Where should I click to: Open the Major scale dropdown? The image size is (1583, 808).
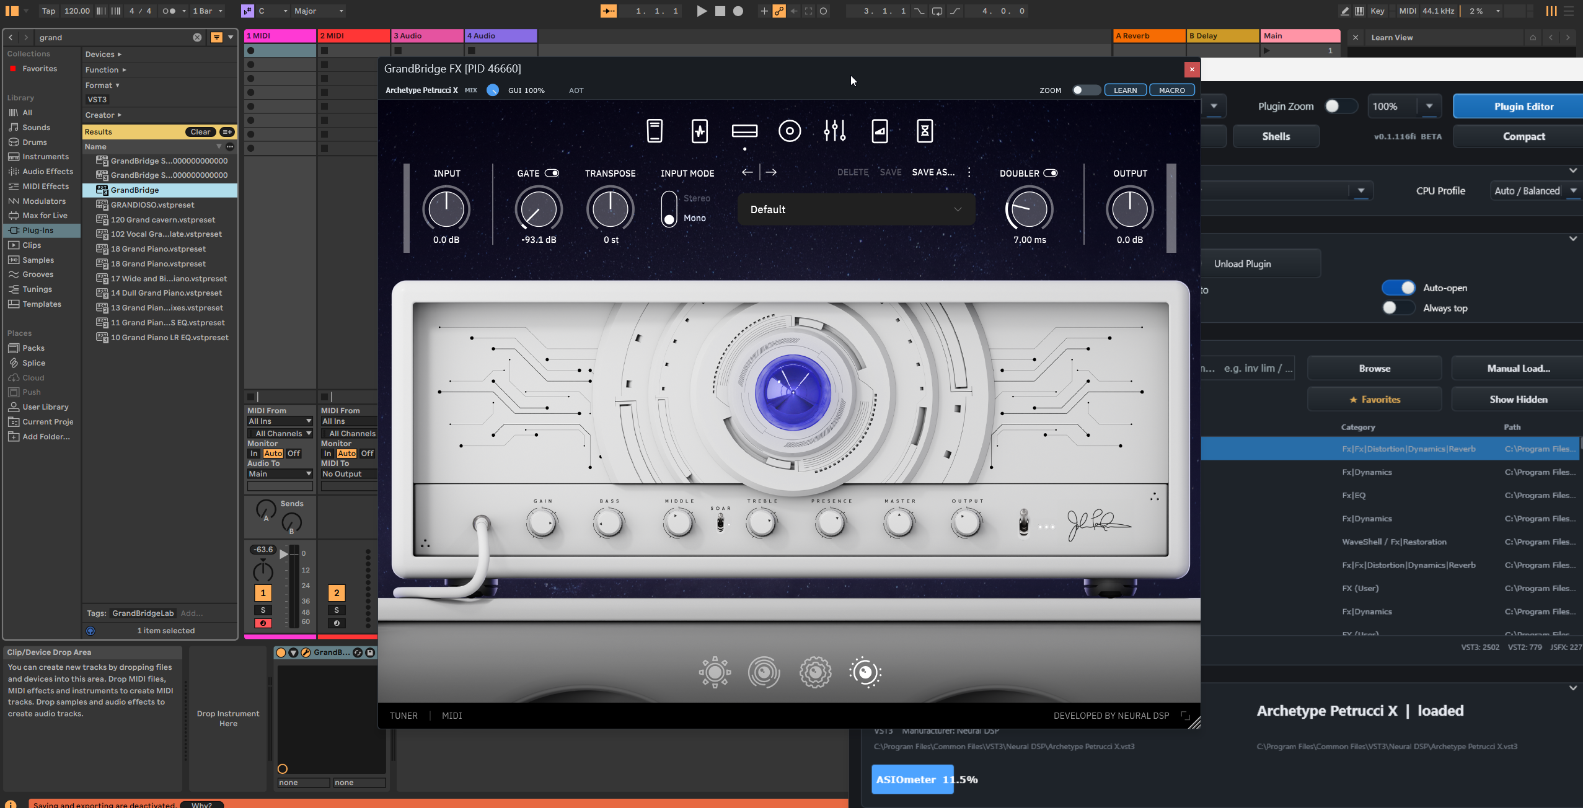tap(319, 11)
